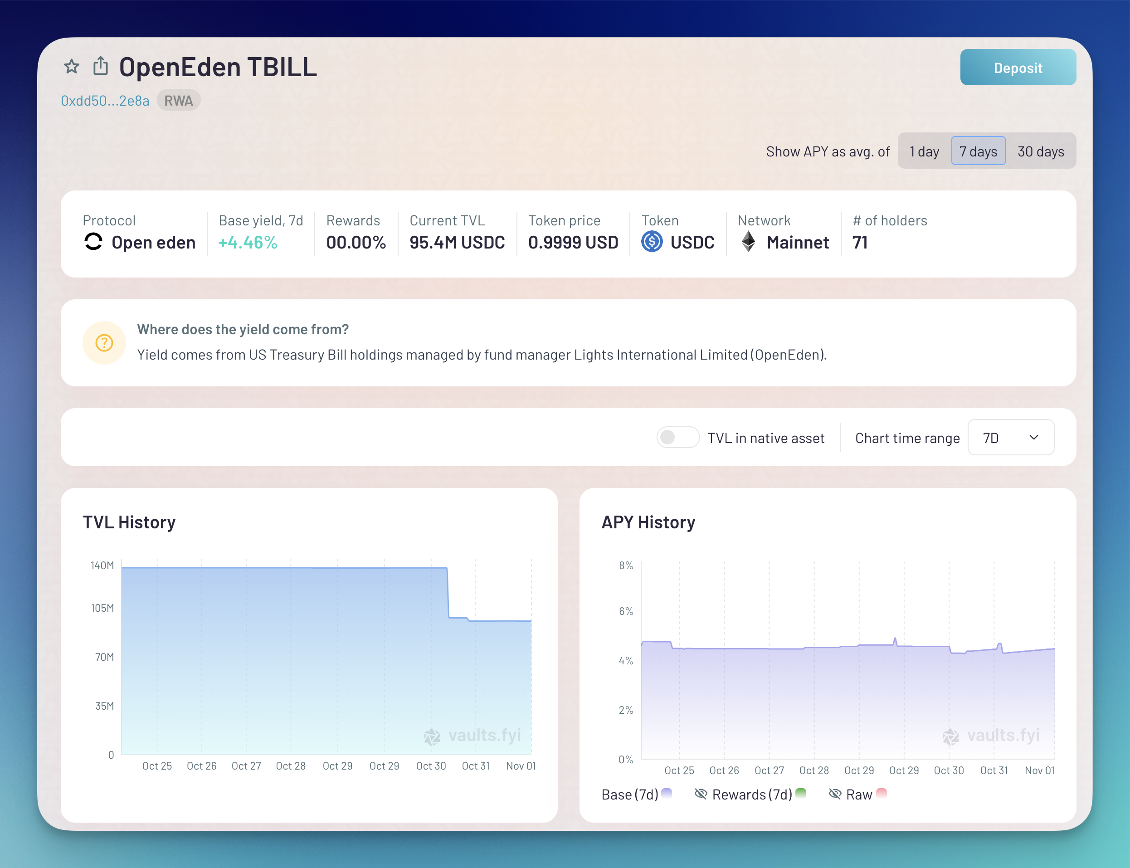
Task: Click the Ethereum Mainnet network icon
Action: [748, 242]
